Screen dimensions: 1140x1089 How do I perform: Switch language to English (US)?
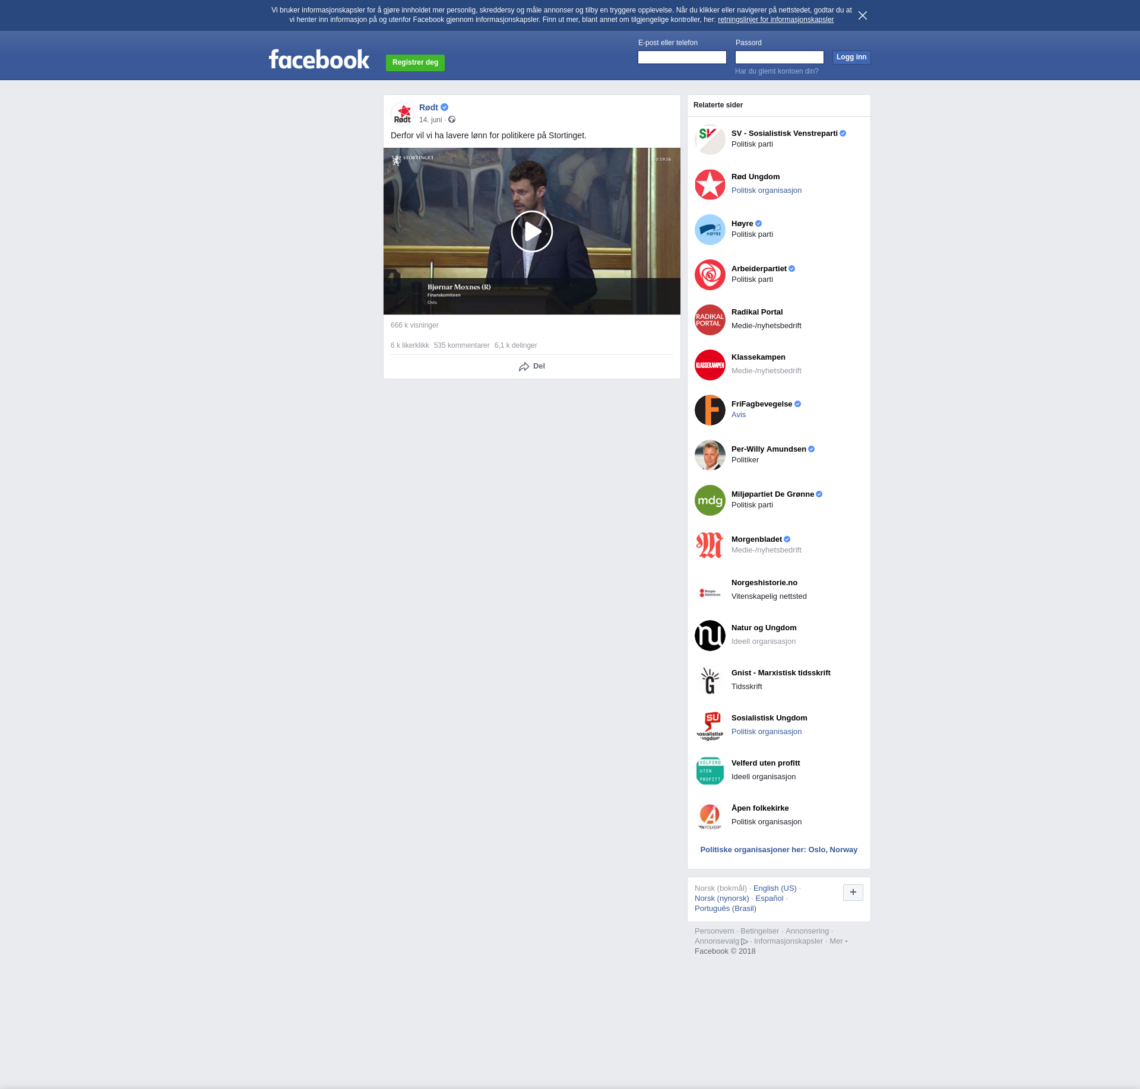[x=774, y=888]
